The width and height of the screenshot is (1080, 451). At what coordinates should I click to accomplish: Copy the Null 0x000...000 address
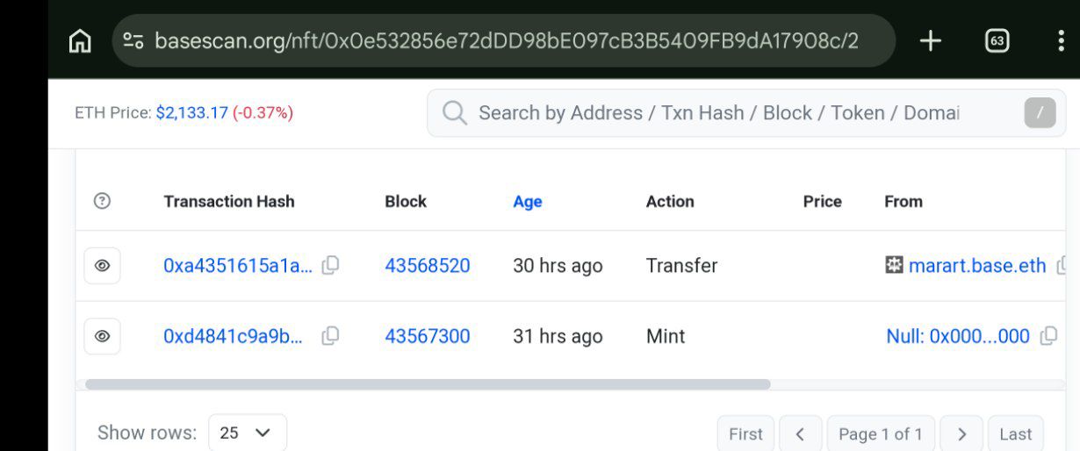(x=1048, y=335)
